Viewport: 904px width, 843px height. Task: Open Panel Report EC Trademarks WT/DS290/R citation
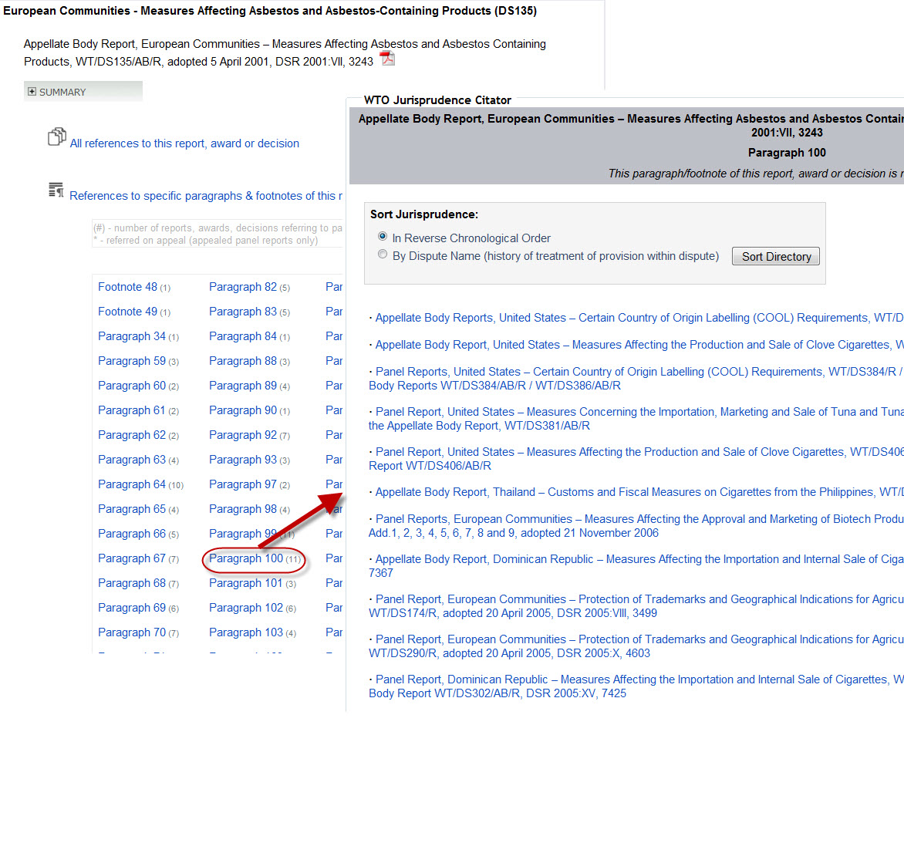point(636,646)
